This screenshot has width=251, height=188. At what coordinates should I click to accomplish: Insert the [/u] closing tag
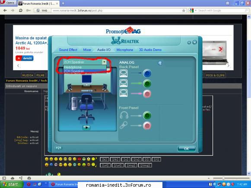[x=136, y=160]
